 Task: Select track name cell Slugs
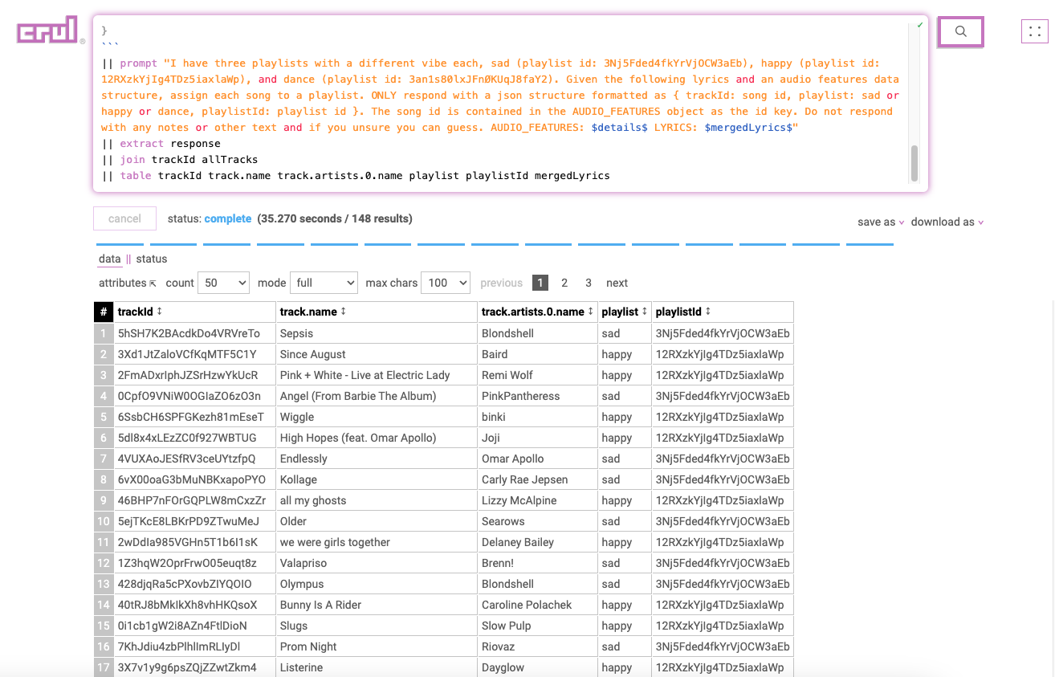tap(377, 626)
